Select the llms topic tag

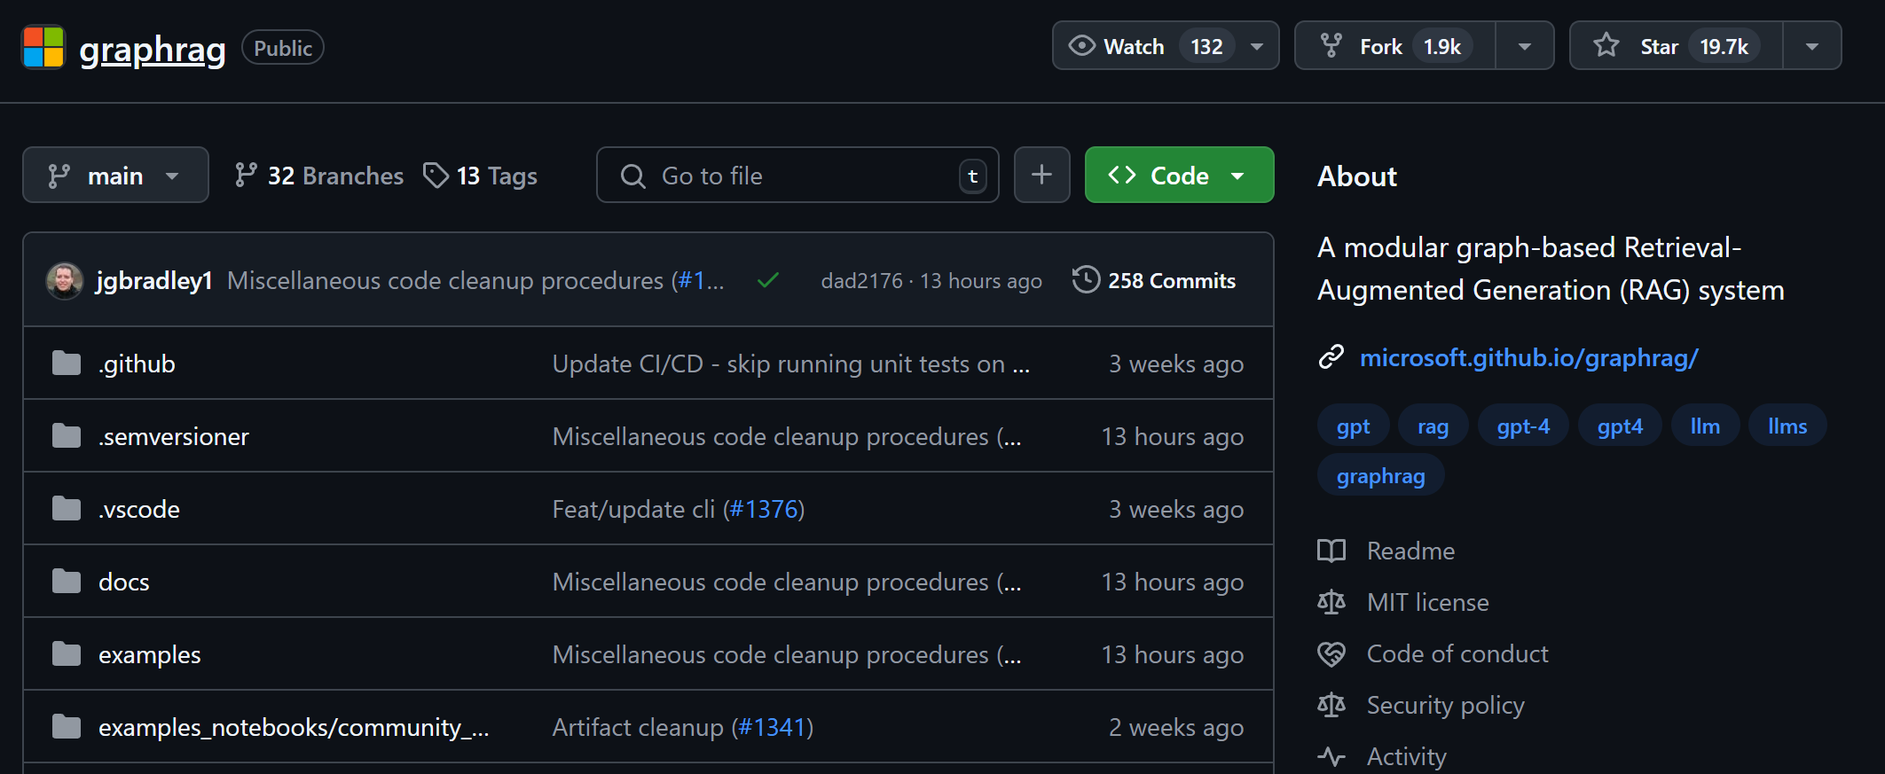click(x=1787, y=426)
